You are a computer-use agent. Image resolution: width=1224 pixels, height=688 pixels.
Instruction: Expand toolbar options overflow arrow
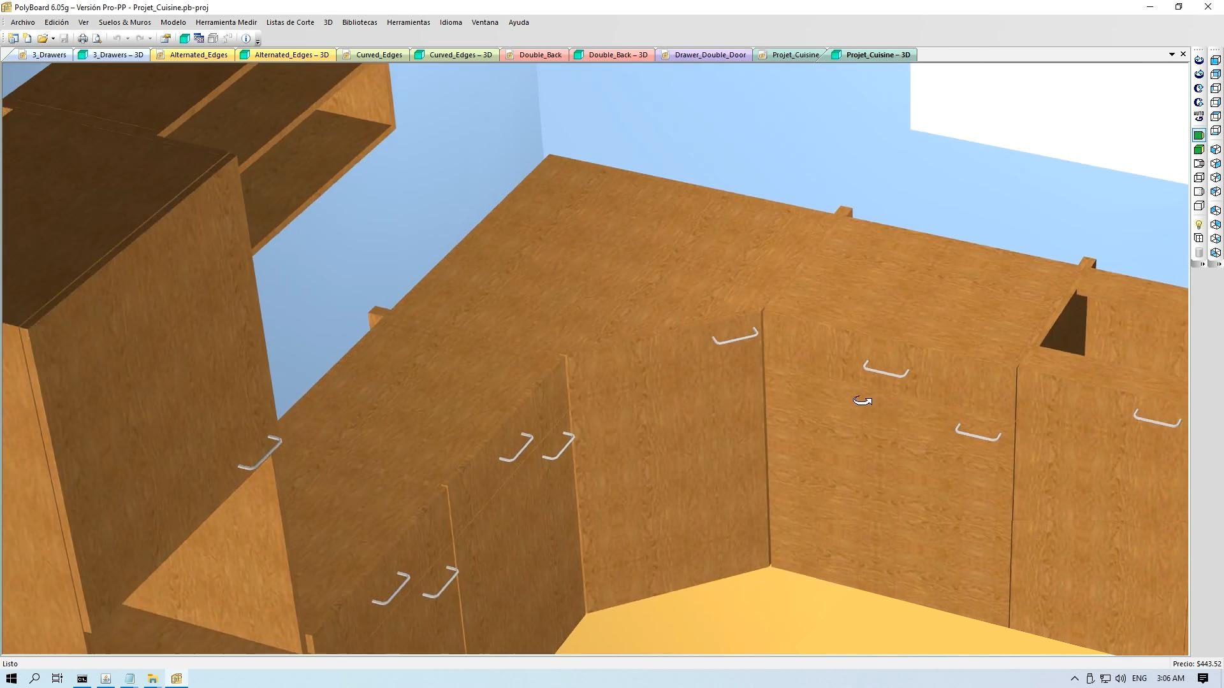[258, 41]
